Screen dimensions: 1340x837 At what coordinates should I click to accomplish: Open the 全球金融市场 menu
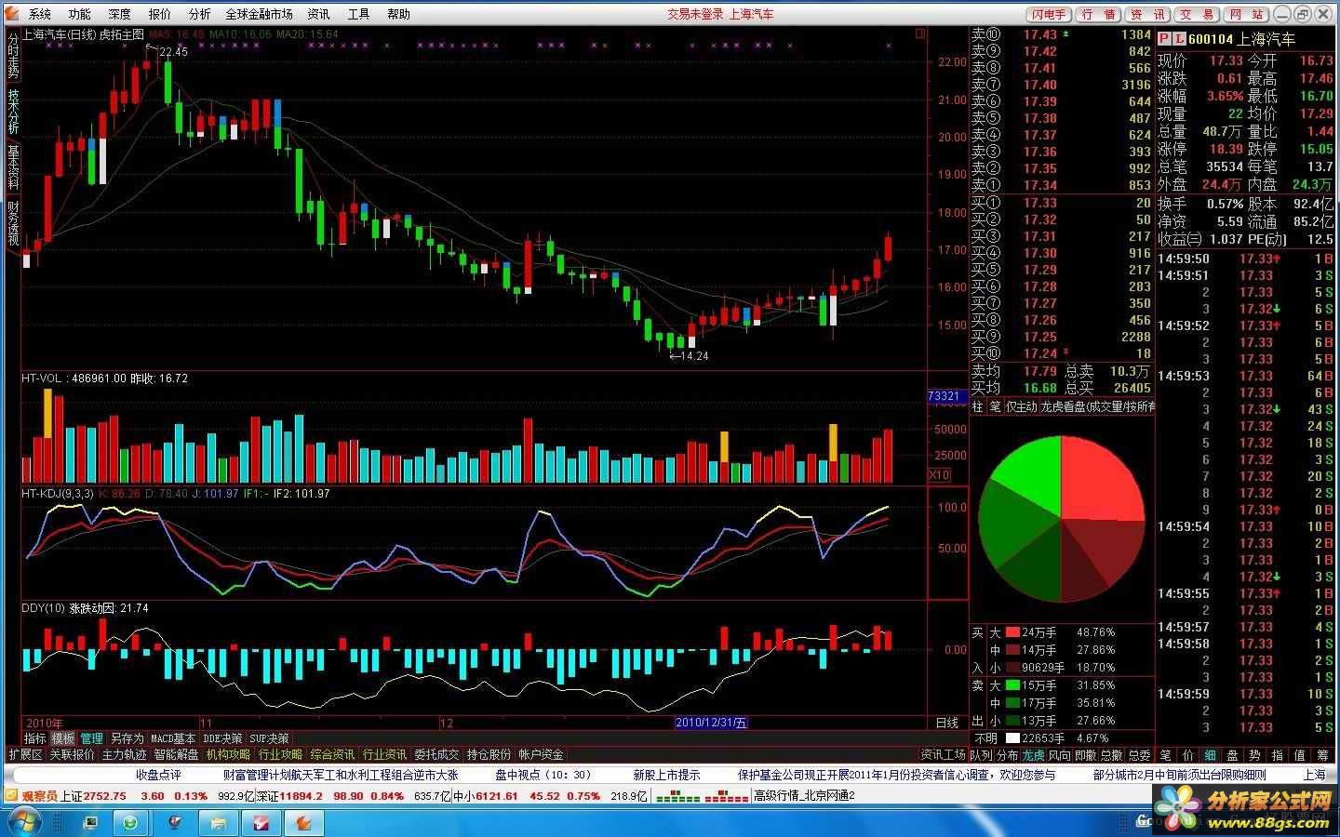[x=259, y=14]
